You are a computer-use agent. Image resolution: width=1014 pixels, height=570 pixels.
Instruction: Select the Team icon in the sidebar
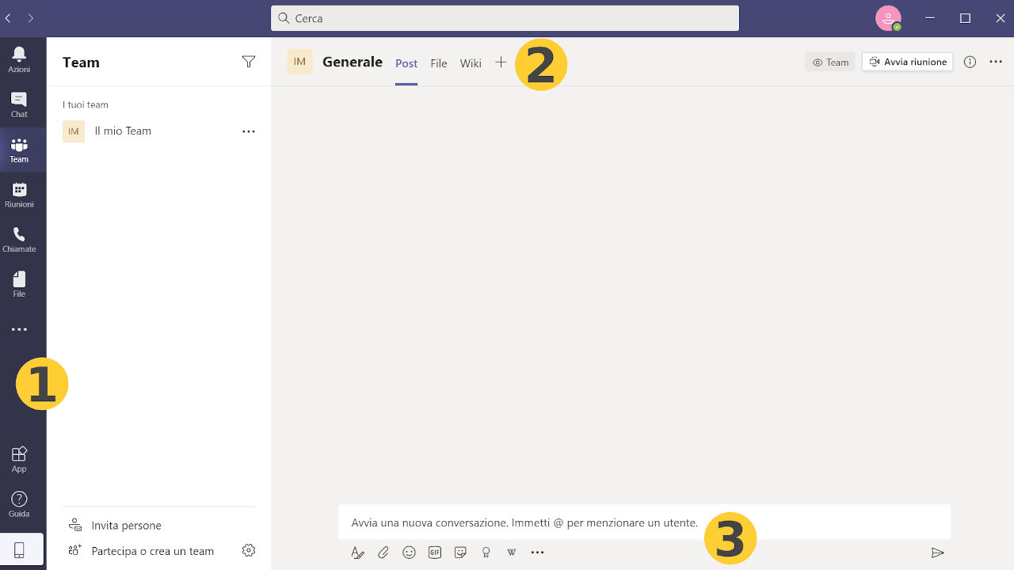[19, 150]
